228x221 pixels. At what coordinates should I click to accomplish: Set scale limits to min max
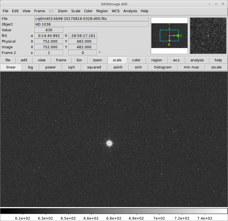point(191,67)
